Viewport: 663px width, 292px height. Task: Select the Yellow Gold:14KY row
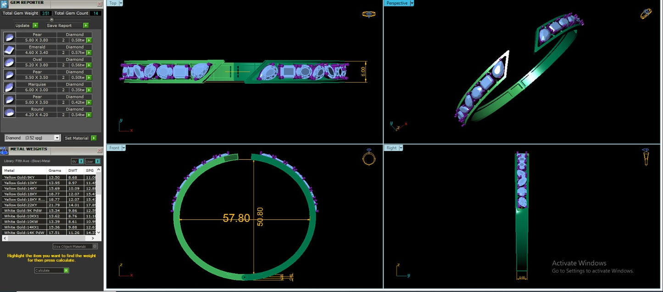(49, 188)
